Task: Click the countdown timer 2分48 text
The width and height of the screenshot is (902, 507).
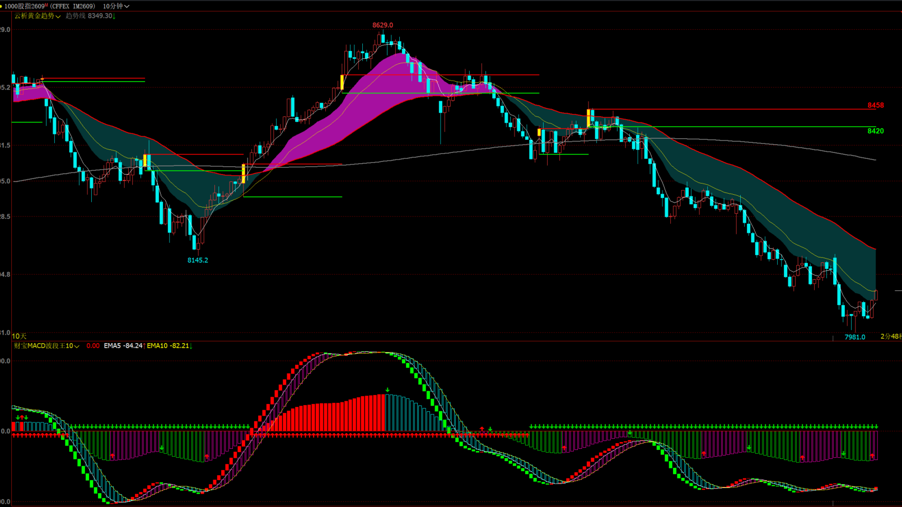Action: (x=891, y=336)
